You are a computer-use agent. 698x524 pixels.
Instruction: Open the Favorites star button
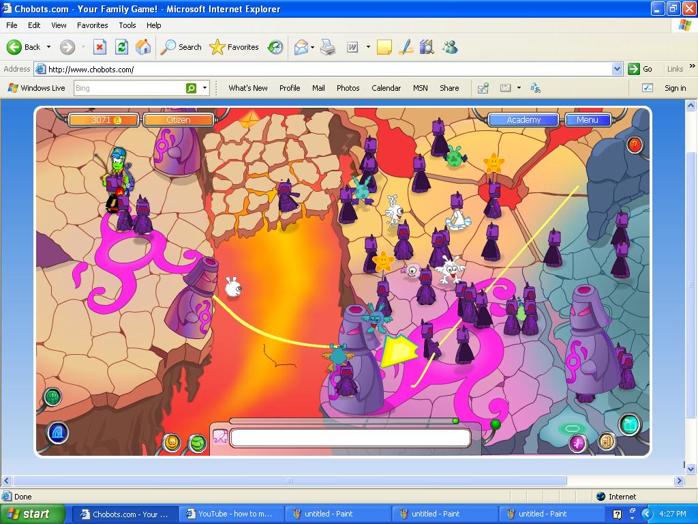[234, 47]
